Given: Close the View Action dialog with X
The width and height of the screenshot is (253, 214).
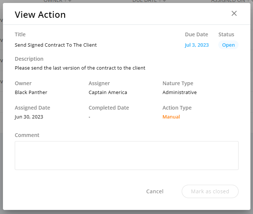Looking at the screenshot, I should click(x=234, y=13).
